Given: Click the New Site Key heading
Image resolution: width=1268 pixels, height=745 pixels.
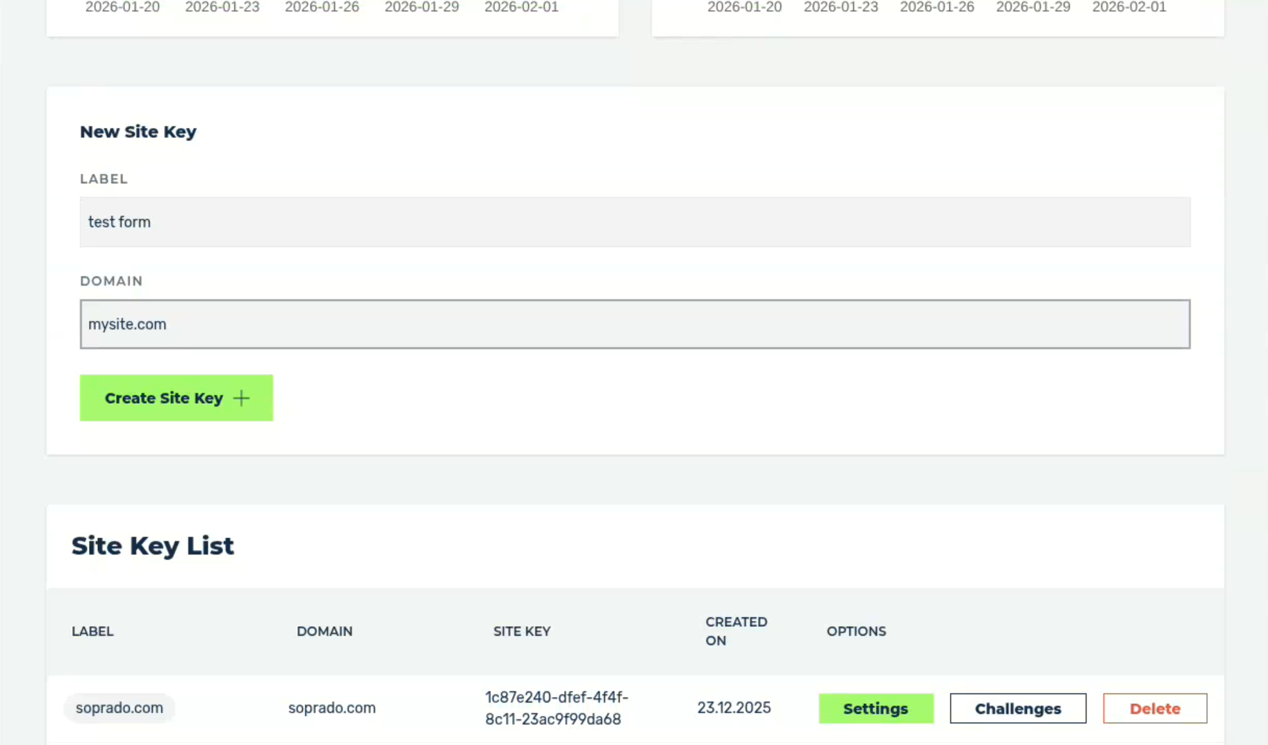Looking at the screenshot, I should point(138,131).
